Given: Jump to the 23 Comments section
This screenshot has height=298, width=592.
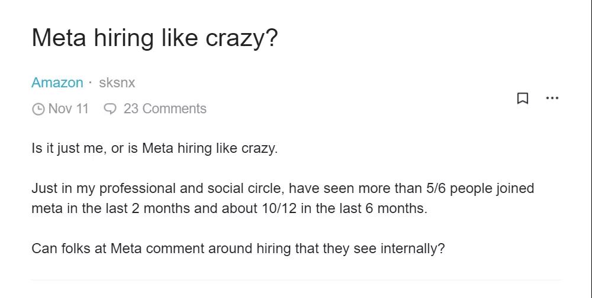Looking at the screenshot, I should 165,109.
